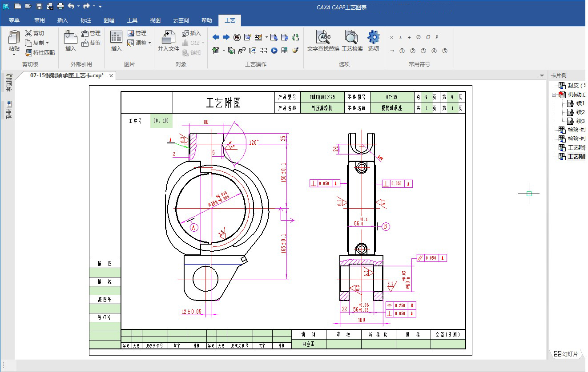
Task: Open 文字查找替换 find and replace tool
Action: (x=323, y=41)
